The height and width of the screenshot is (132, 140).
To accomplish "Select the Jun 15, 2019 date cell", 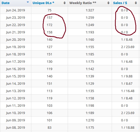I will point(15,76).
